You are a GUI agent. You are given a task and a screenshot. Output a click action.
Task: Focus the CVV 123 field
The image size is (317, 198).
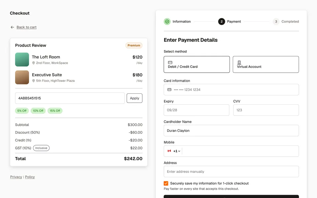pos(266,110)
